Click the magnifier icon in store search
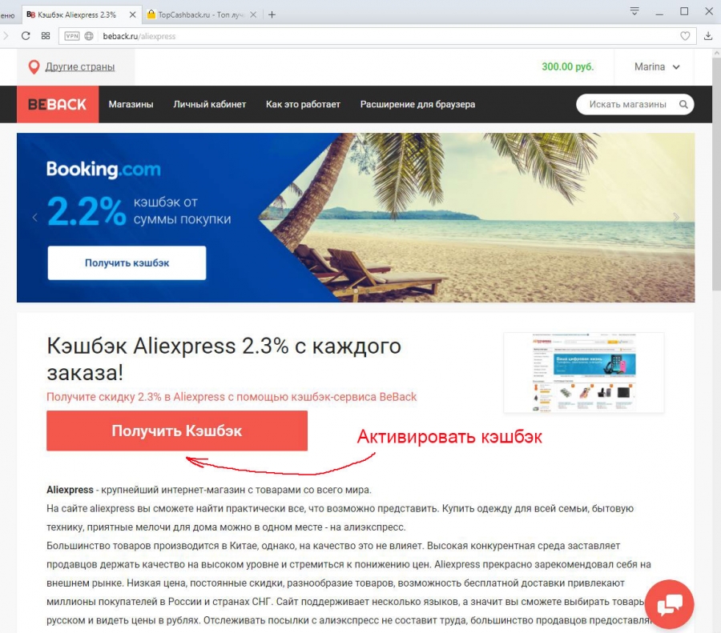 tap(683, 104)
